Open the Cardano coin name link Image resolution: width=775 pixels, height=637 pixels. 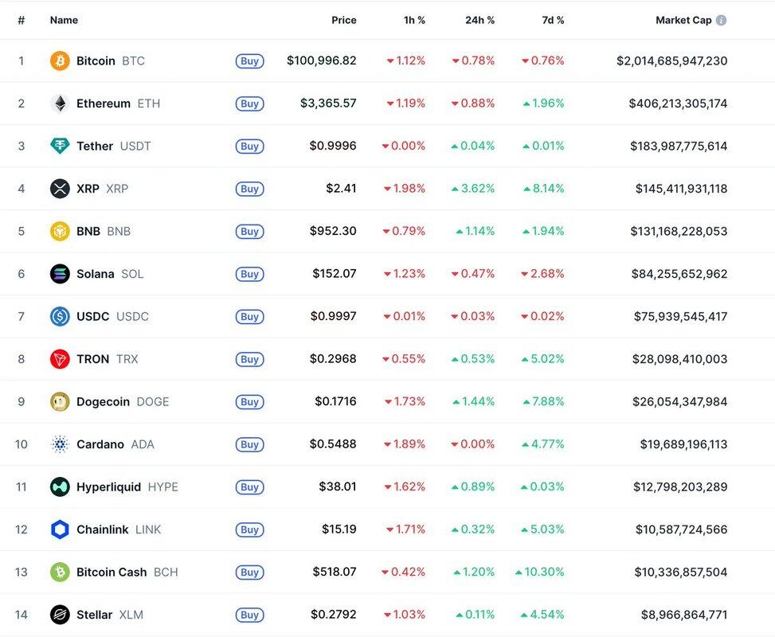pos(100,444)
